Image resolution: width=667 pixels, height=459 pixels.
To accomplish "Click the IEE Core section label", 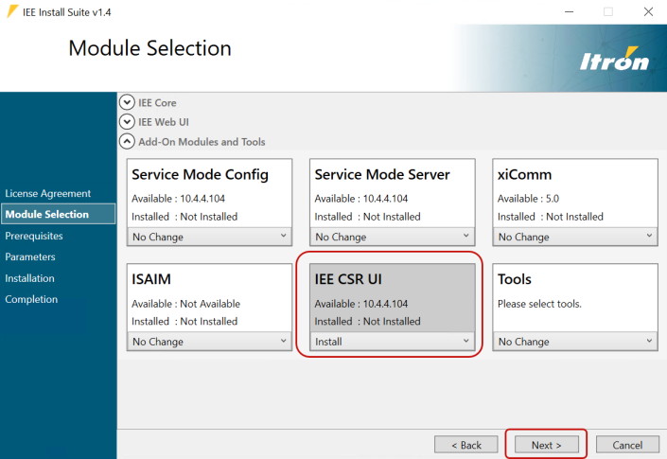I will click(x=157, y=102).
